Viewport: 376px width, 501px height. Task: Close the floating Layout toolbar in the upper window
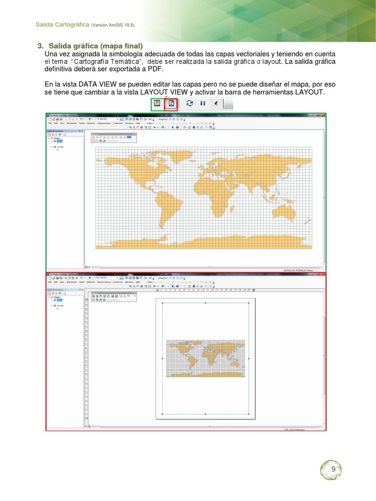[x=135, y=134]
